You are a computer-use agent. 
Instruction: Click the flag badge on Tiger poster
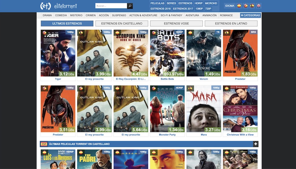tap(45, 32)
